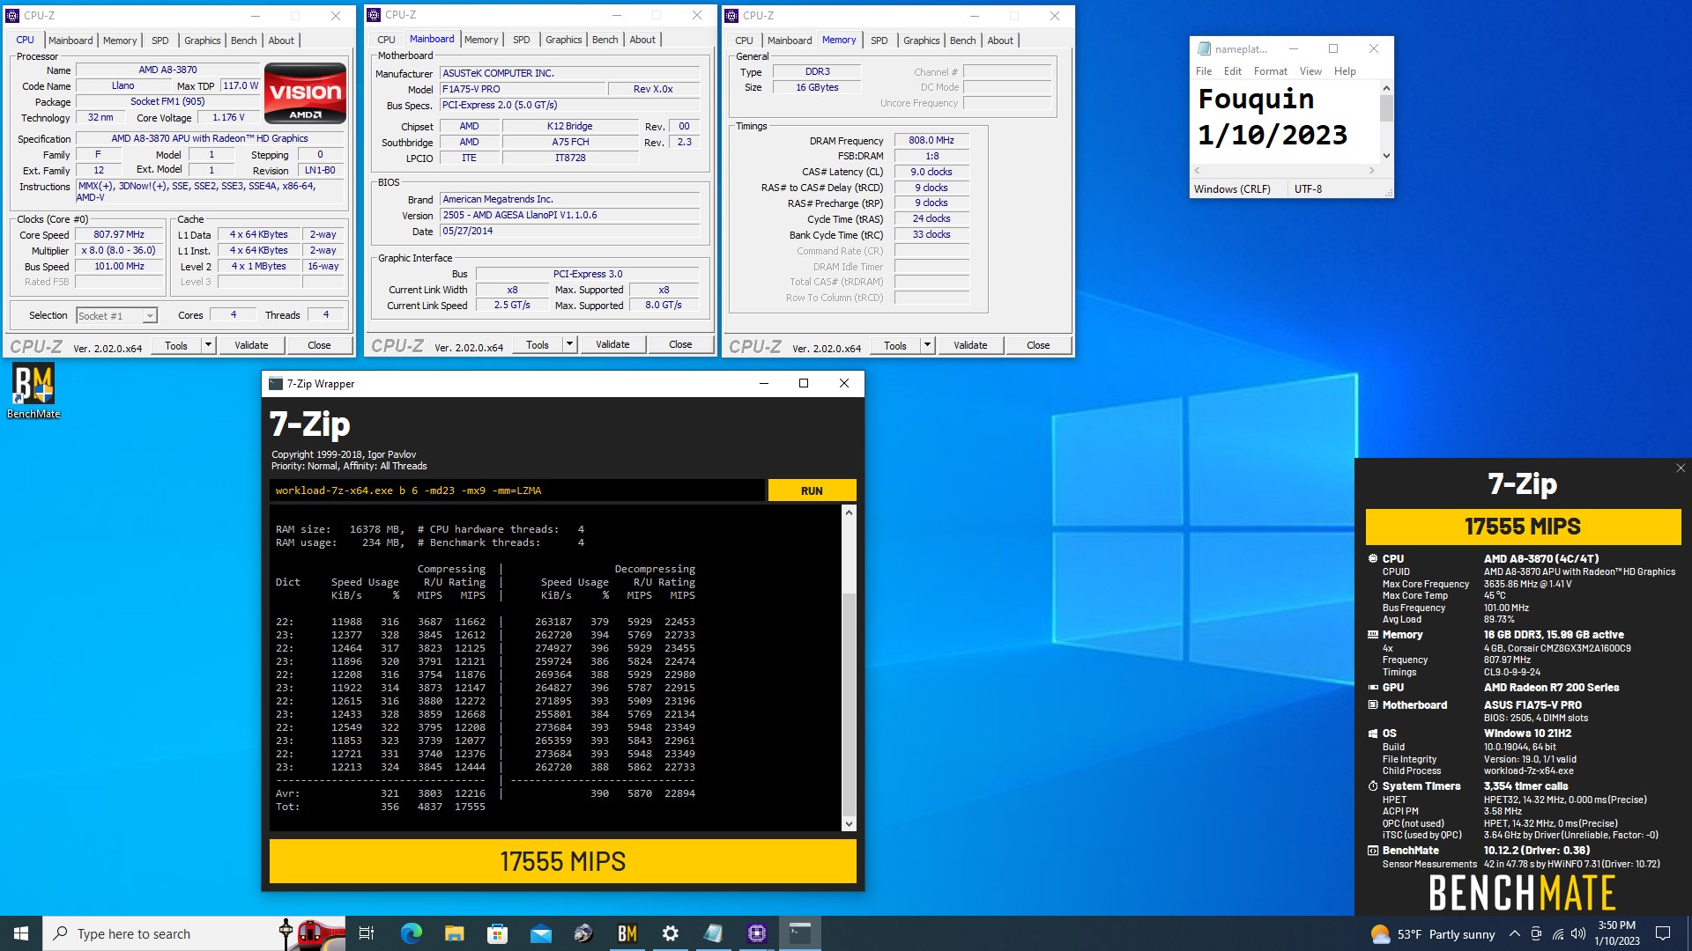Screen dimensions: 1692x951
Task: Click the '17555 MIPS' banner in 7-Zip Wrapper
Action: (x=563, y=861)
